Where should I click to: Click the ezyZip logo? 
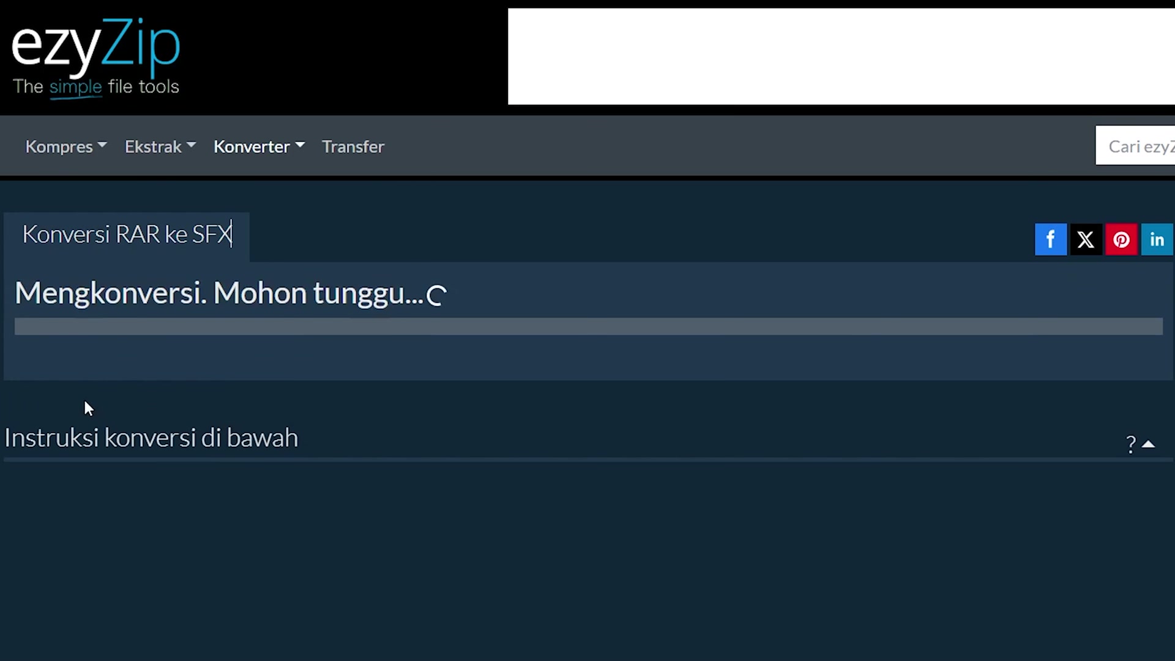pyautogui.click(x=96, y=56)
